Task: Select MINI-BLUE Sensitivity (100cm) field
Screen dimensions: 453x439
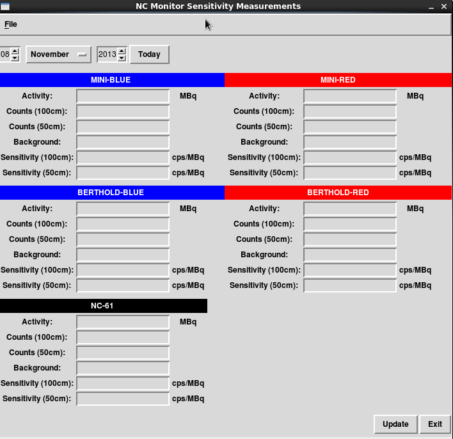Action: coord(123,157)
